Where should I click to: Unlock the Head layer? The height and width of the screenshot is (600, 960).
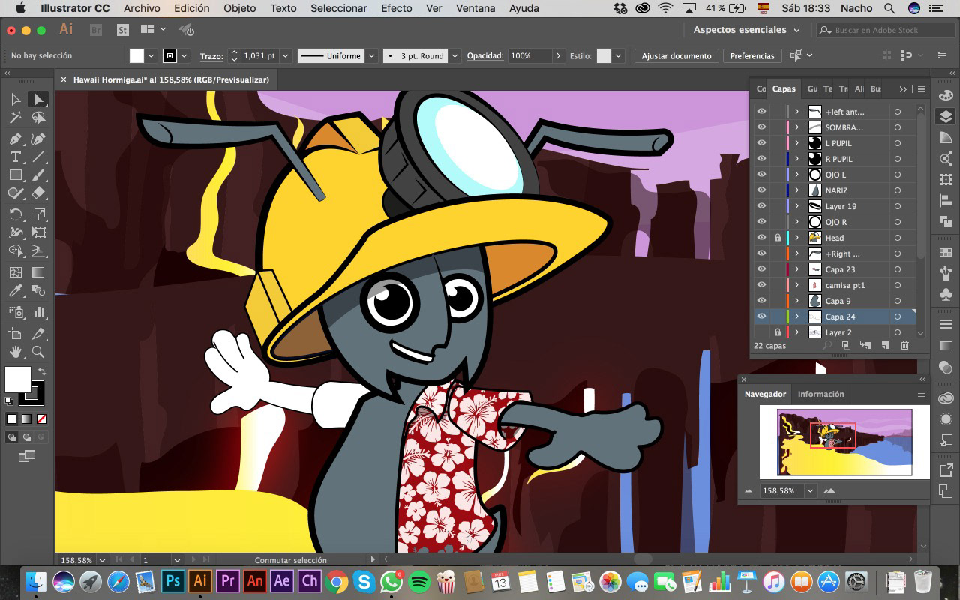coord(777,238)
